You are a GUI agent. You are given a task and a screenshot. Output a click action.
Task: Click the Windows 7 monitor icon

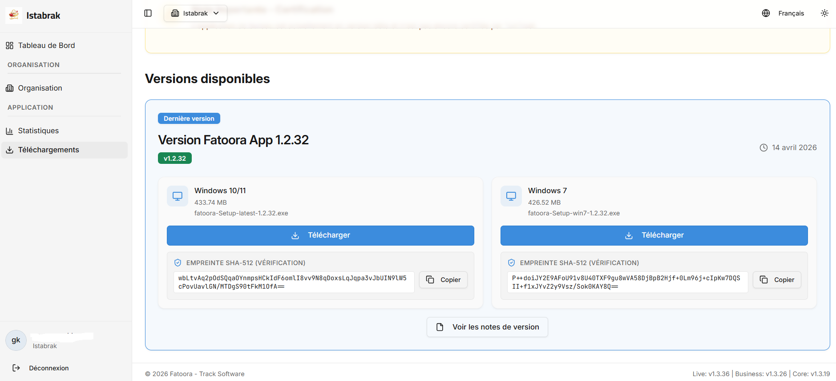511,196
